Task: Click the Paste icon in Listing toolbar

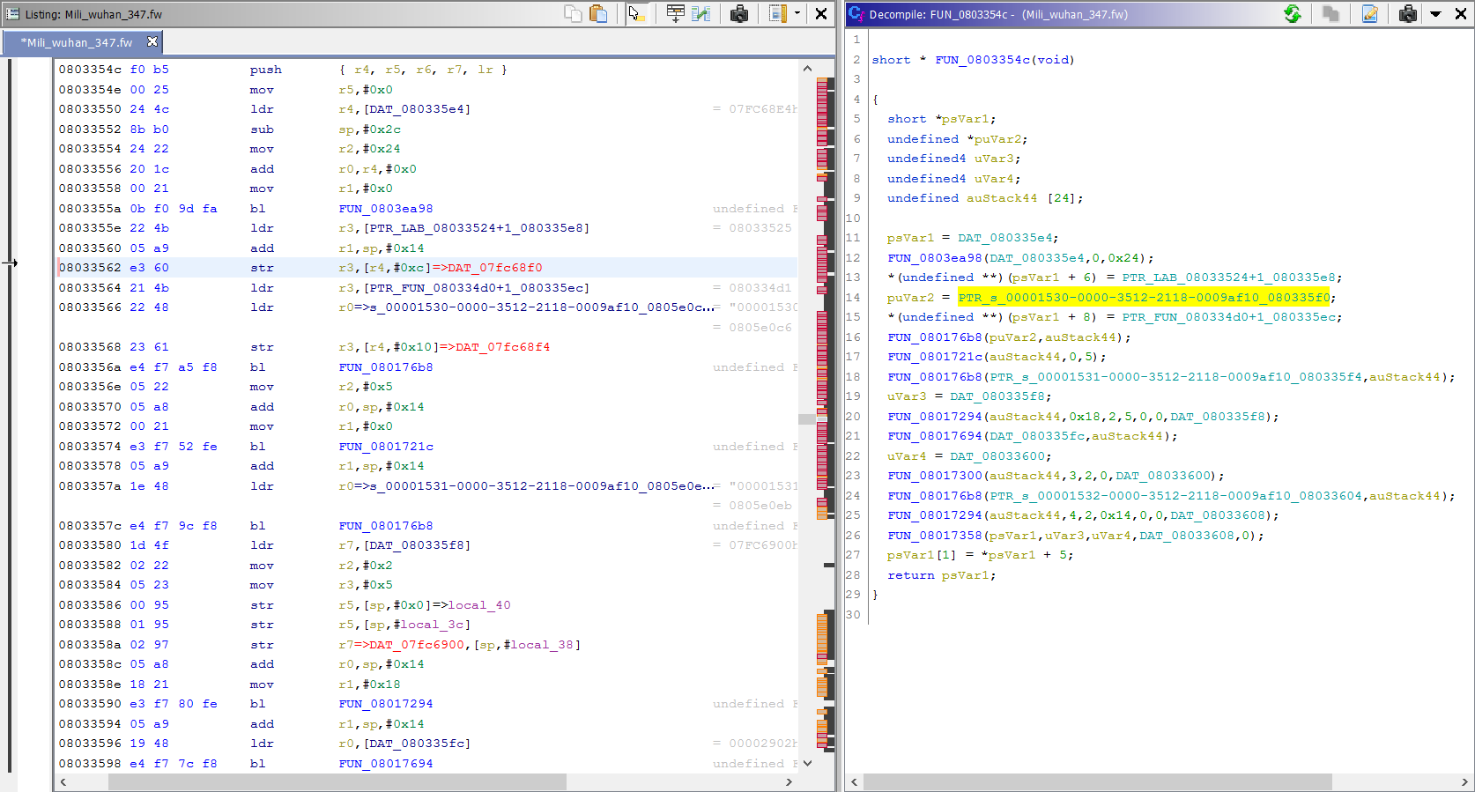Action: click(x=598, y=13)
